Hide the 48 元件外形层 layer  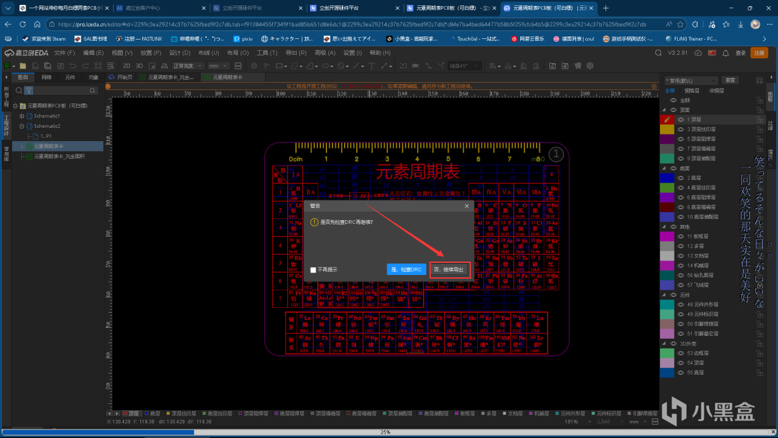click(x=681, y=304)
